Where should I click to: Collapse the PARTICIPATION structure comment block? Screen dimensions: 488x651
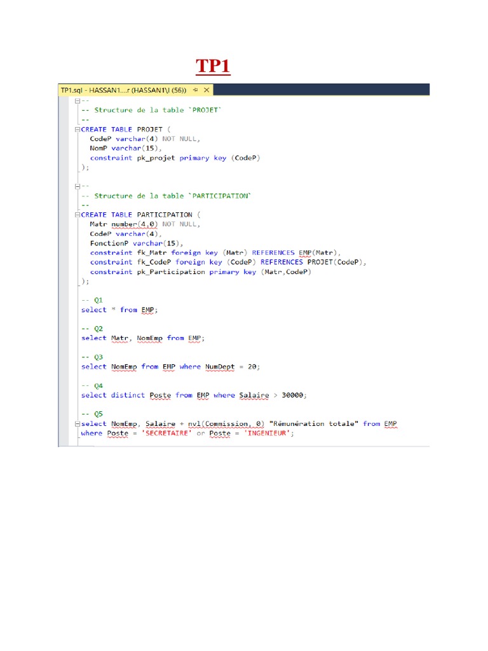(x=77, y=186)
